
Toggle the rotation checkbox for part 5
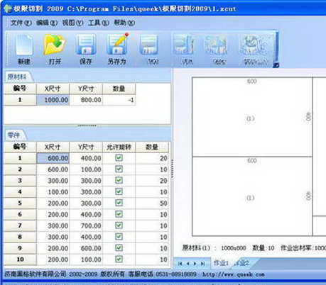pyautogui.click(x=119, y=203)
